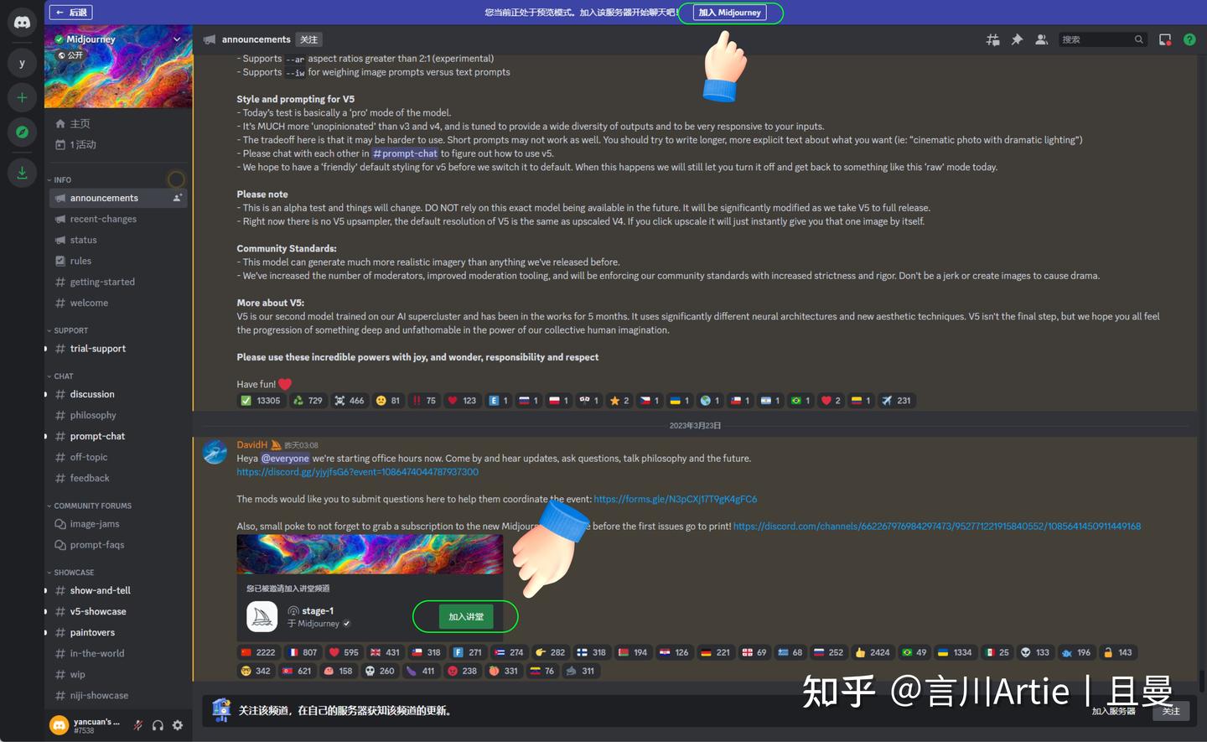This screenshot has height=742, width=1207.
Task: Toggle headphones deafen in user panel
Action: click(158, 725)
